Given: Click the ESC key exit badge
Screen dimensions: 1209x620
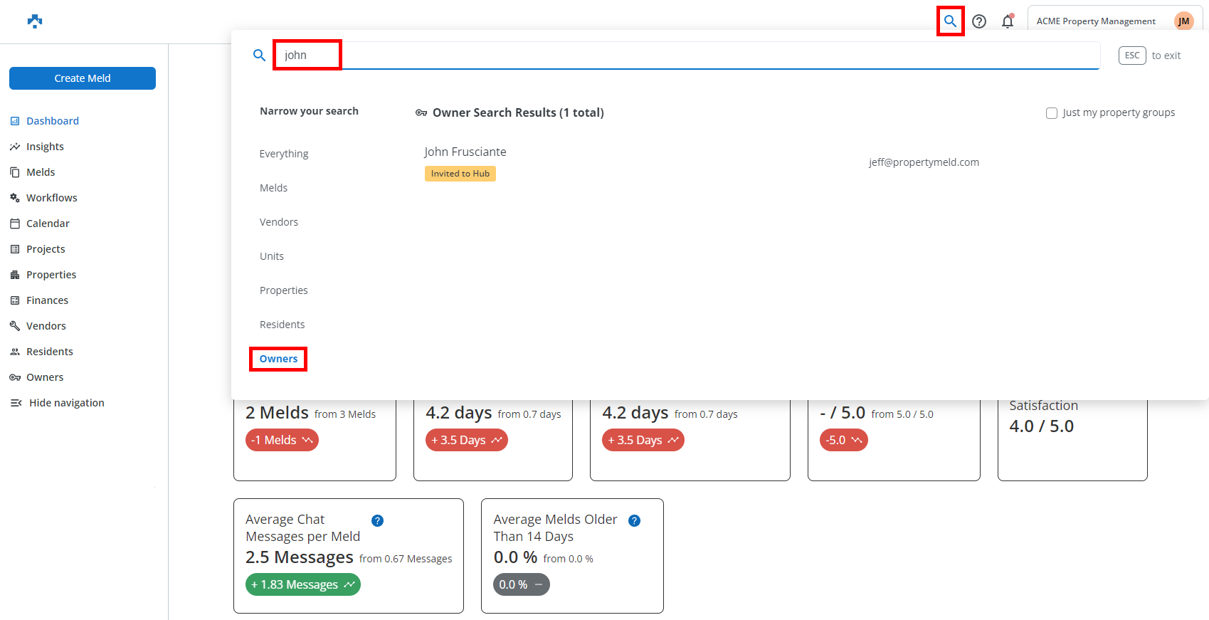Looking at the screenshot, I should 1131,56.
